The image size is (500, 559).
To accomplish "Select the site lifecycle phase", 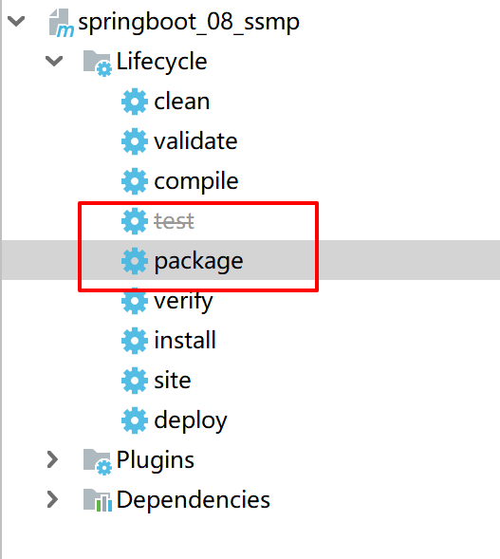I will 173,381.
